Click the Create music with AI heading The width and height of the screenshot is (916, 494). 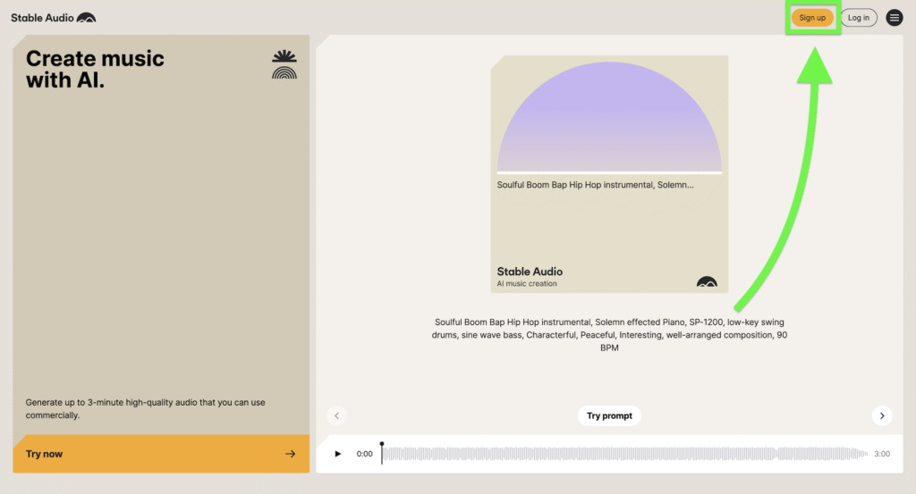tap(95, 70)
